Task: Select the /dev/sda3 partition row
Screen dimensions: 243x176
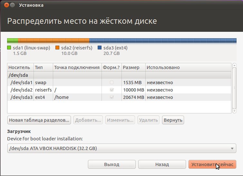Action: pyautogui.click(x=119, y=97)
